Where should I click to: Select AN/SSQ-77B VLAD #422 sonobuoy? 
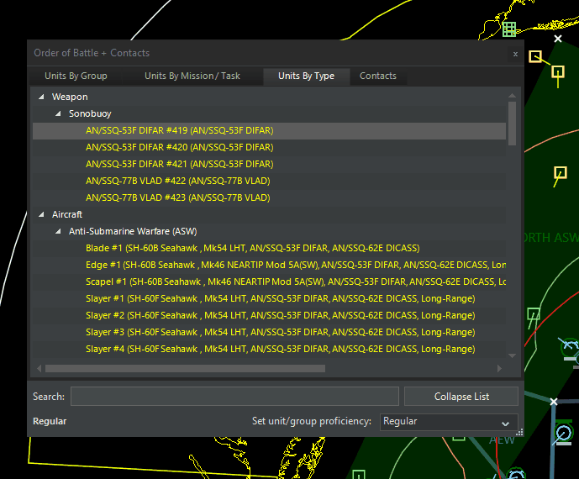pos(269,181)
